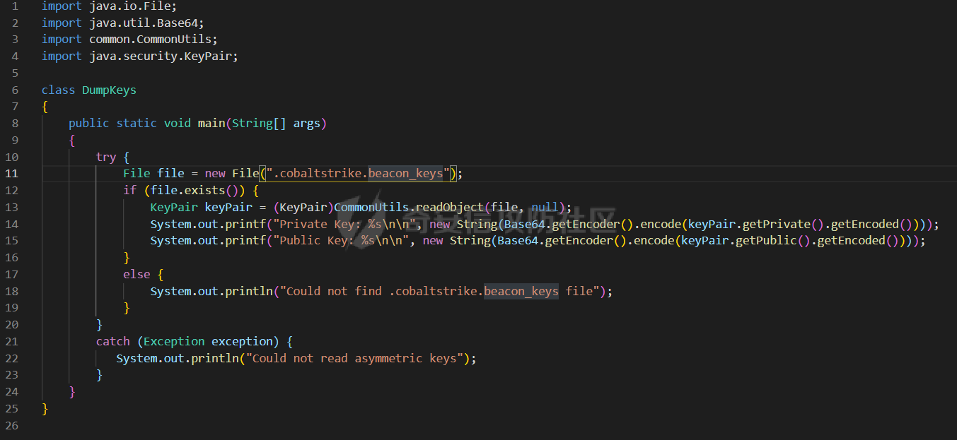Click the DumpKeys class name

click(109, 90)
